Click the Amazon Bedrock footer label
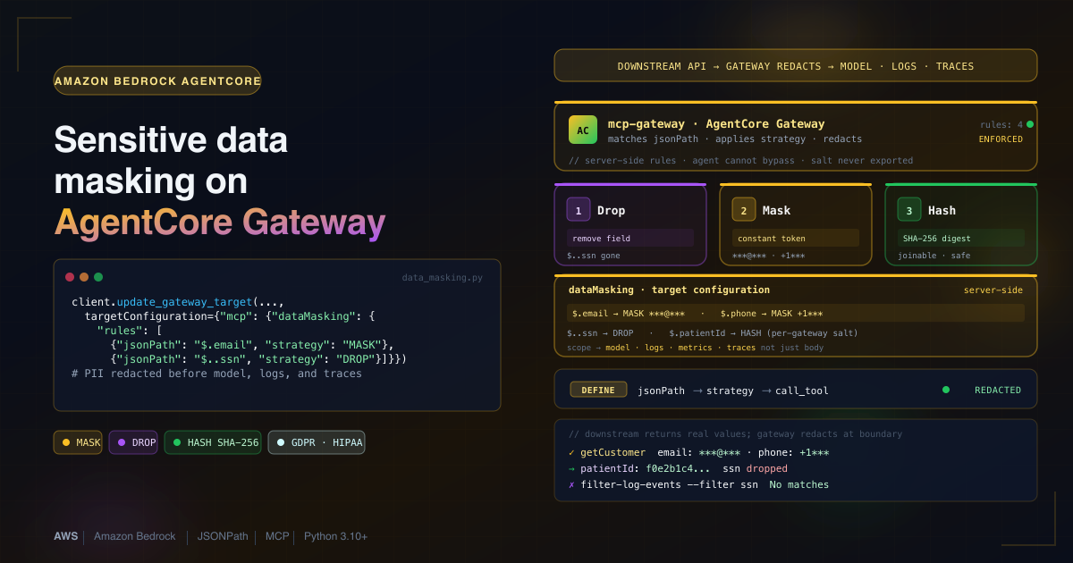1073x563 pixels. 135,536
